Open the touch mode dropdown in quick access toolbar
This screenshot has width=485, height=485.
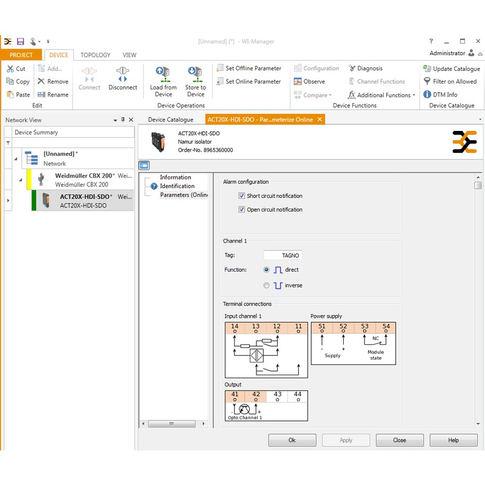click(x=39, y=41)
